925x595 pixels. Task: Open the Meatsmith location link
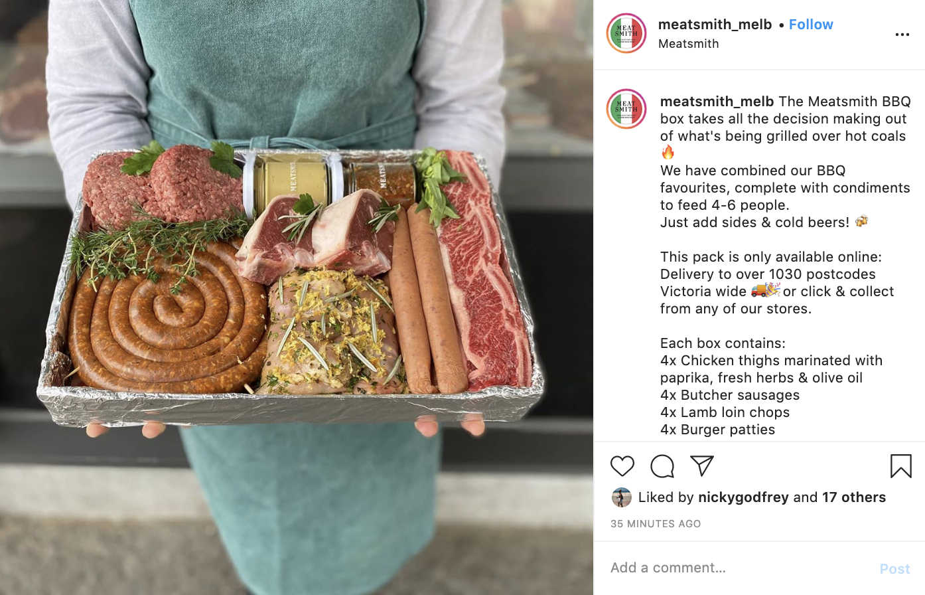pyautogui.click(x=689, y=44)
